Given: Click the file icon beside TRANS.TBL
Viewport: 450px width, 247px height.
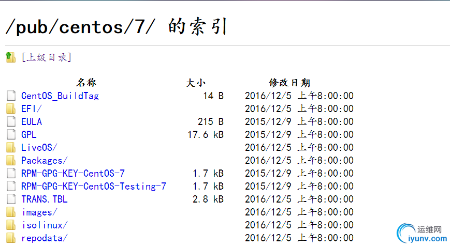Looking at the screenshot, I should click(x=11, y=199).
